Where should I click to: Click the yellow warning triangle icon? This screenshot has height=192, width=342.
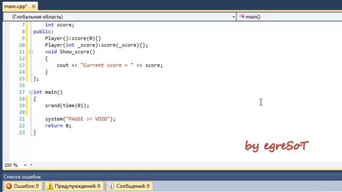tap(50, 186)
